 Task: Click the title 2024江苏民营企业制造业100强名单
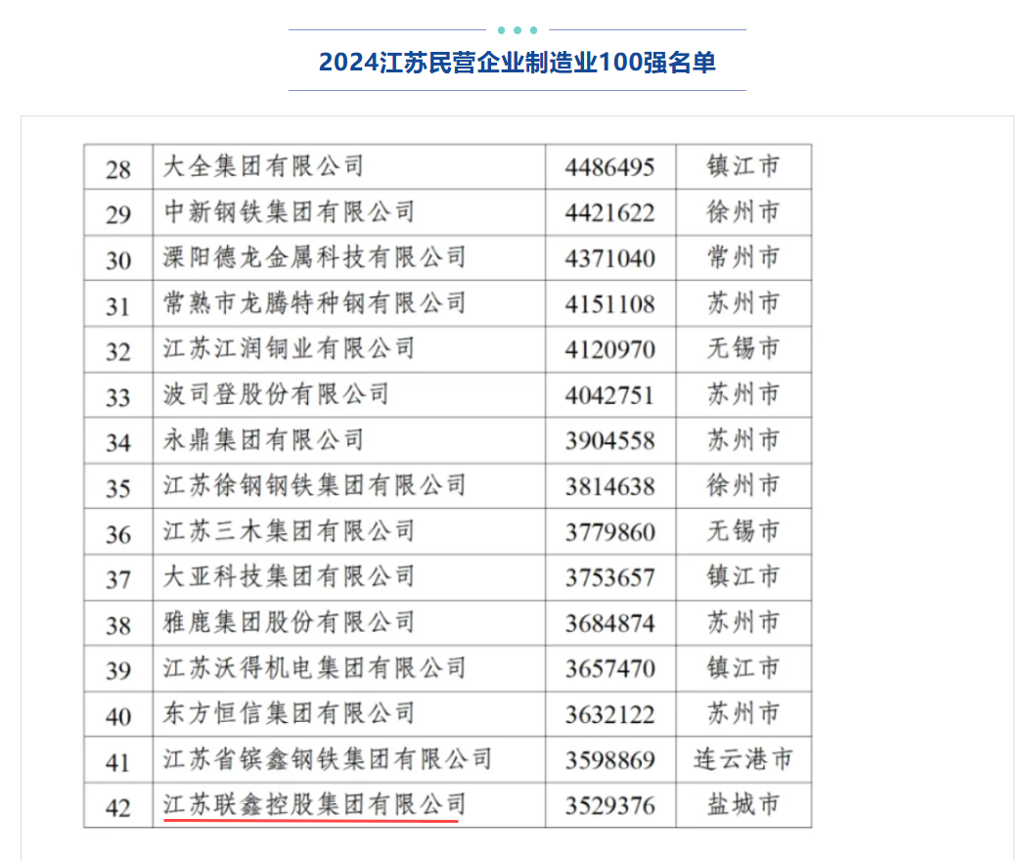517,63
